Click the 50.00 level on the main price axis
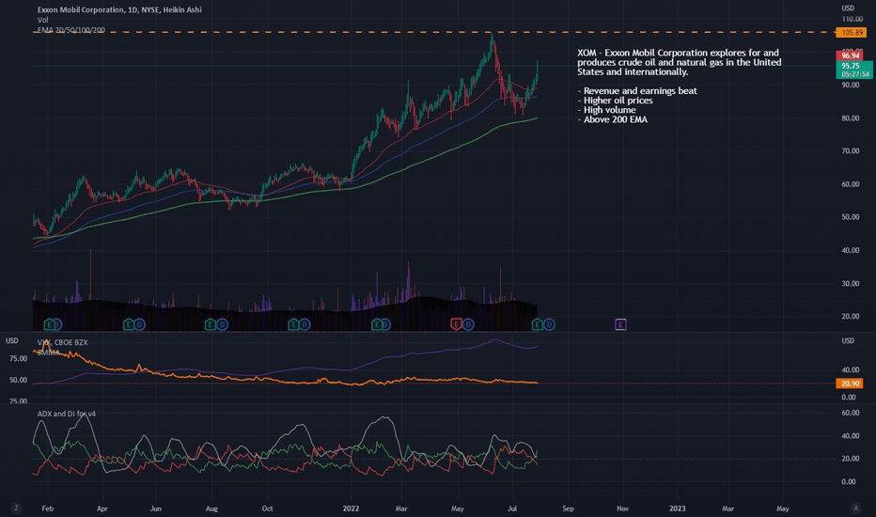Screen dimensions: 876x517 [x=851, y=217]
